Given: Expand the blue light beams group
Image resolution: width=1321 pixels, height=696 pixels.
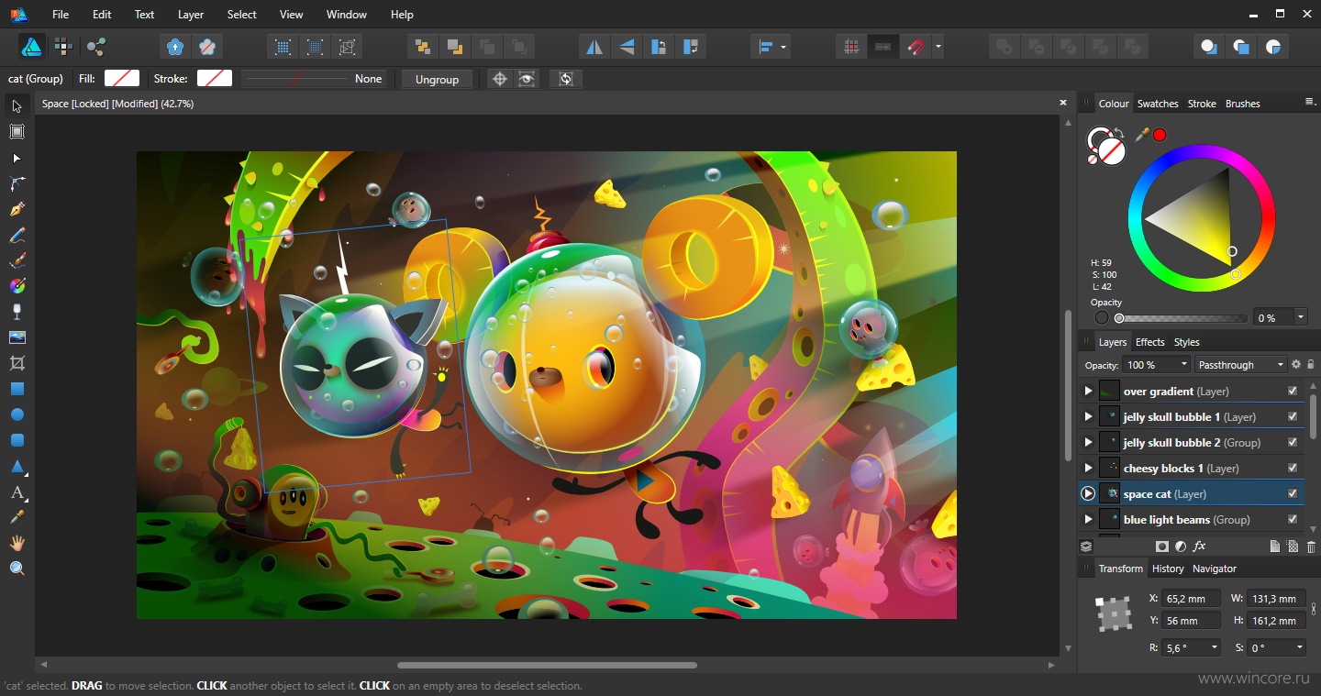Looking at the screenshot, I should click(1088, 519).
